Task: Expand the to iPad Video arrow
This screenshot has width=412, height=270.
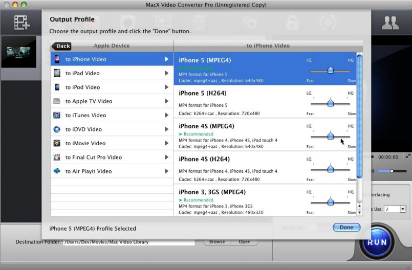Action: [x=166, y=73]
